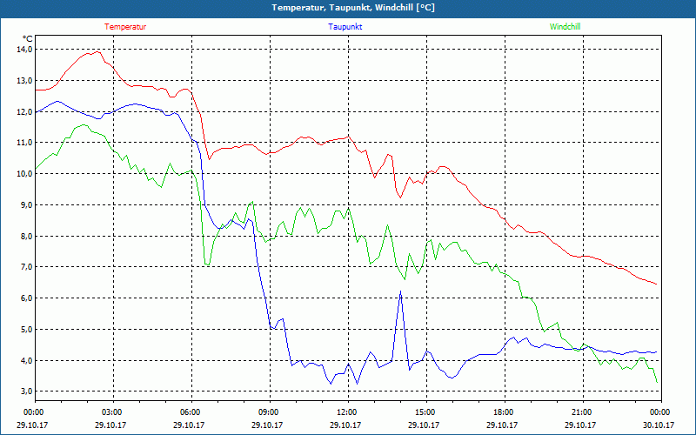Viewport: 696px width, 435px height.
Task: Click the 03:00 time axis label
Action: [x=113, y=412]
